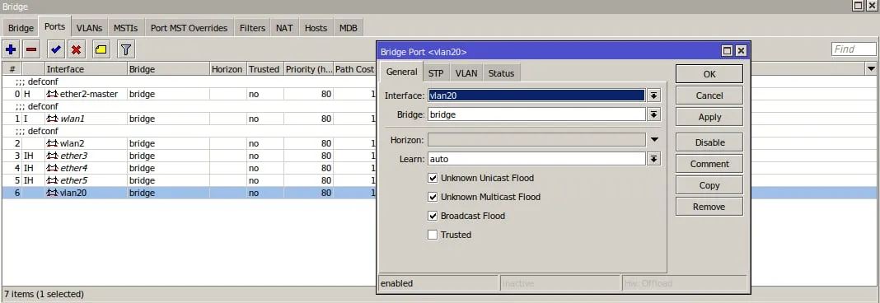Viewport: 880px width, 303px height.
Task: Sort by the Trusted column header
Action: pos(264,69)
